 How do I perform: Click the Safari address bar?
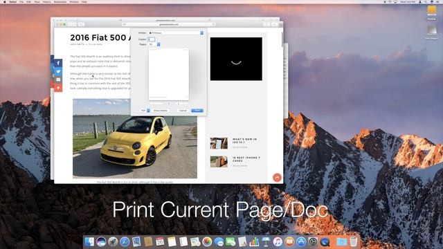(169, 25)
